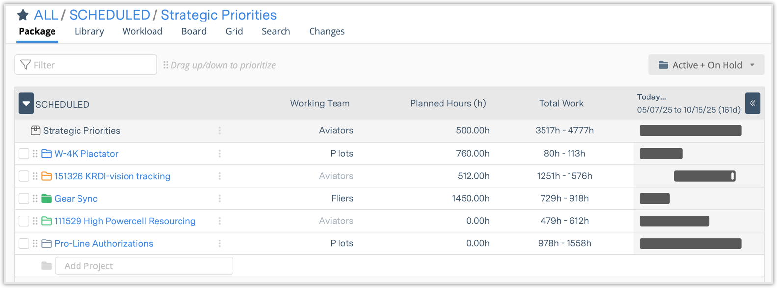
Task: Collapse the SCHEDULED section arrow
Action: pyautogui.click(x=26, y=103)
